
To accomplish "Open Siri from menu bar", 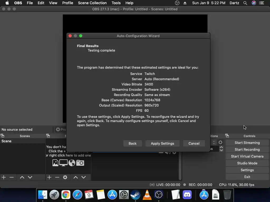I will click(254, 3).
